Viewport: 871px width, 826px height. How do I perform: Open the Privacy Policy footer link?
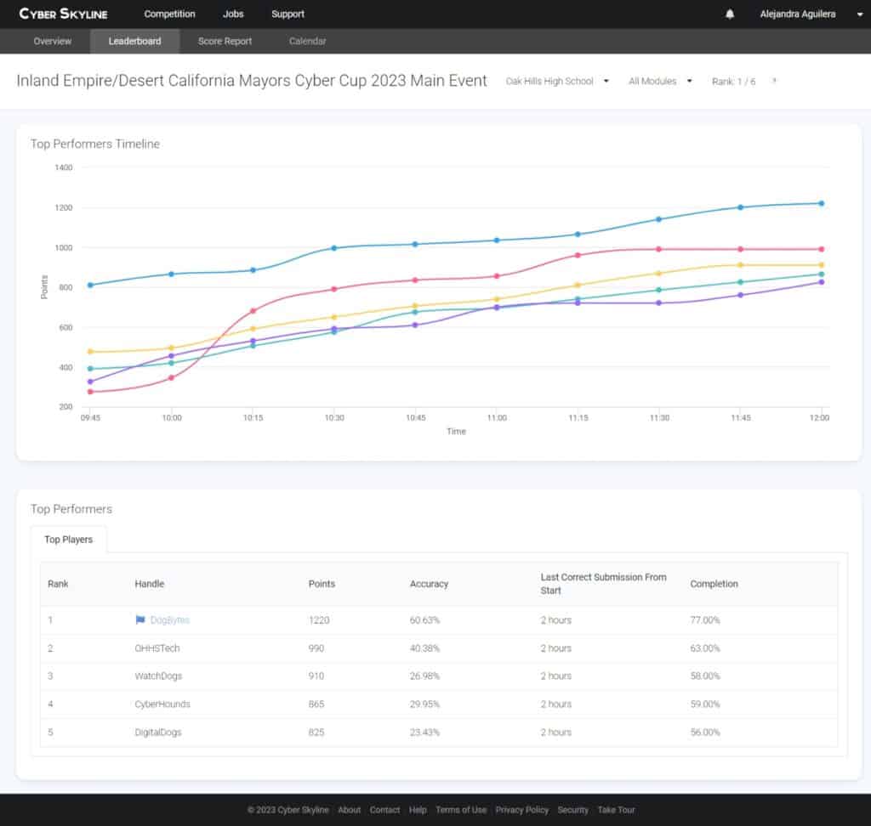tap(521, 810)
